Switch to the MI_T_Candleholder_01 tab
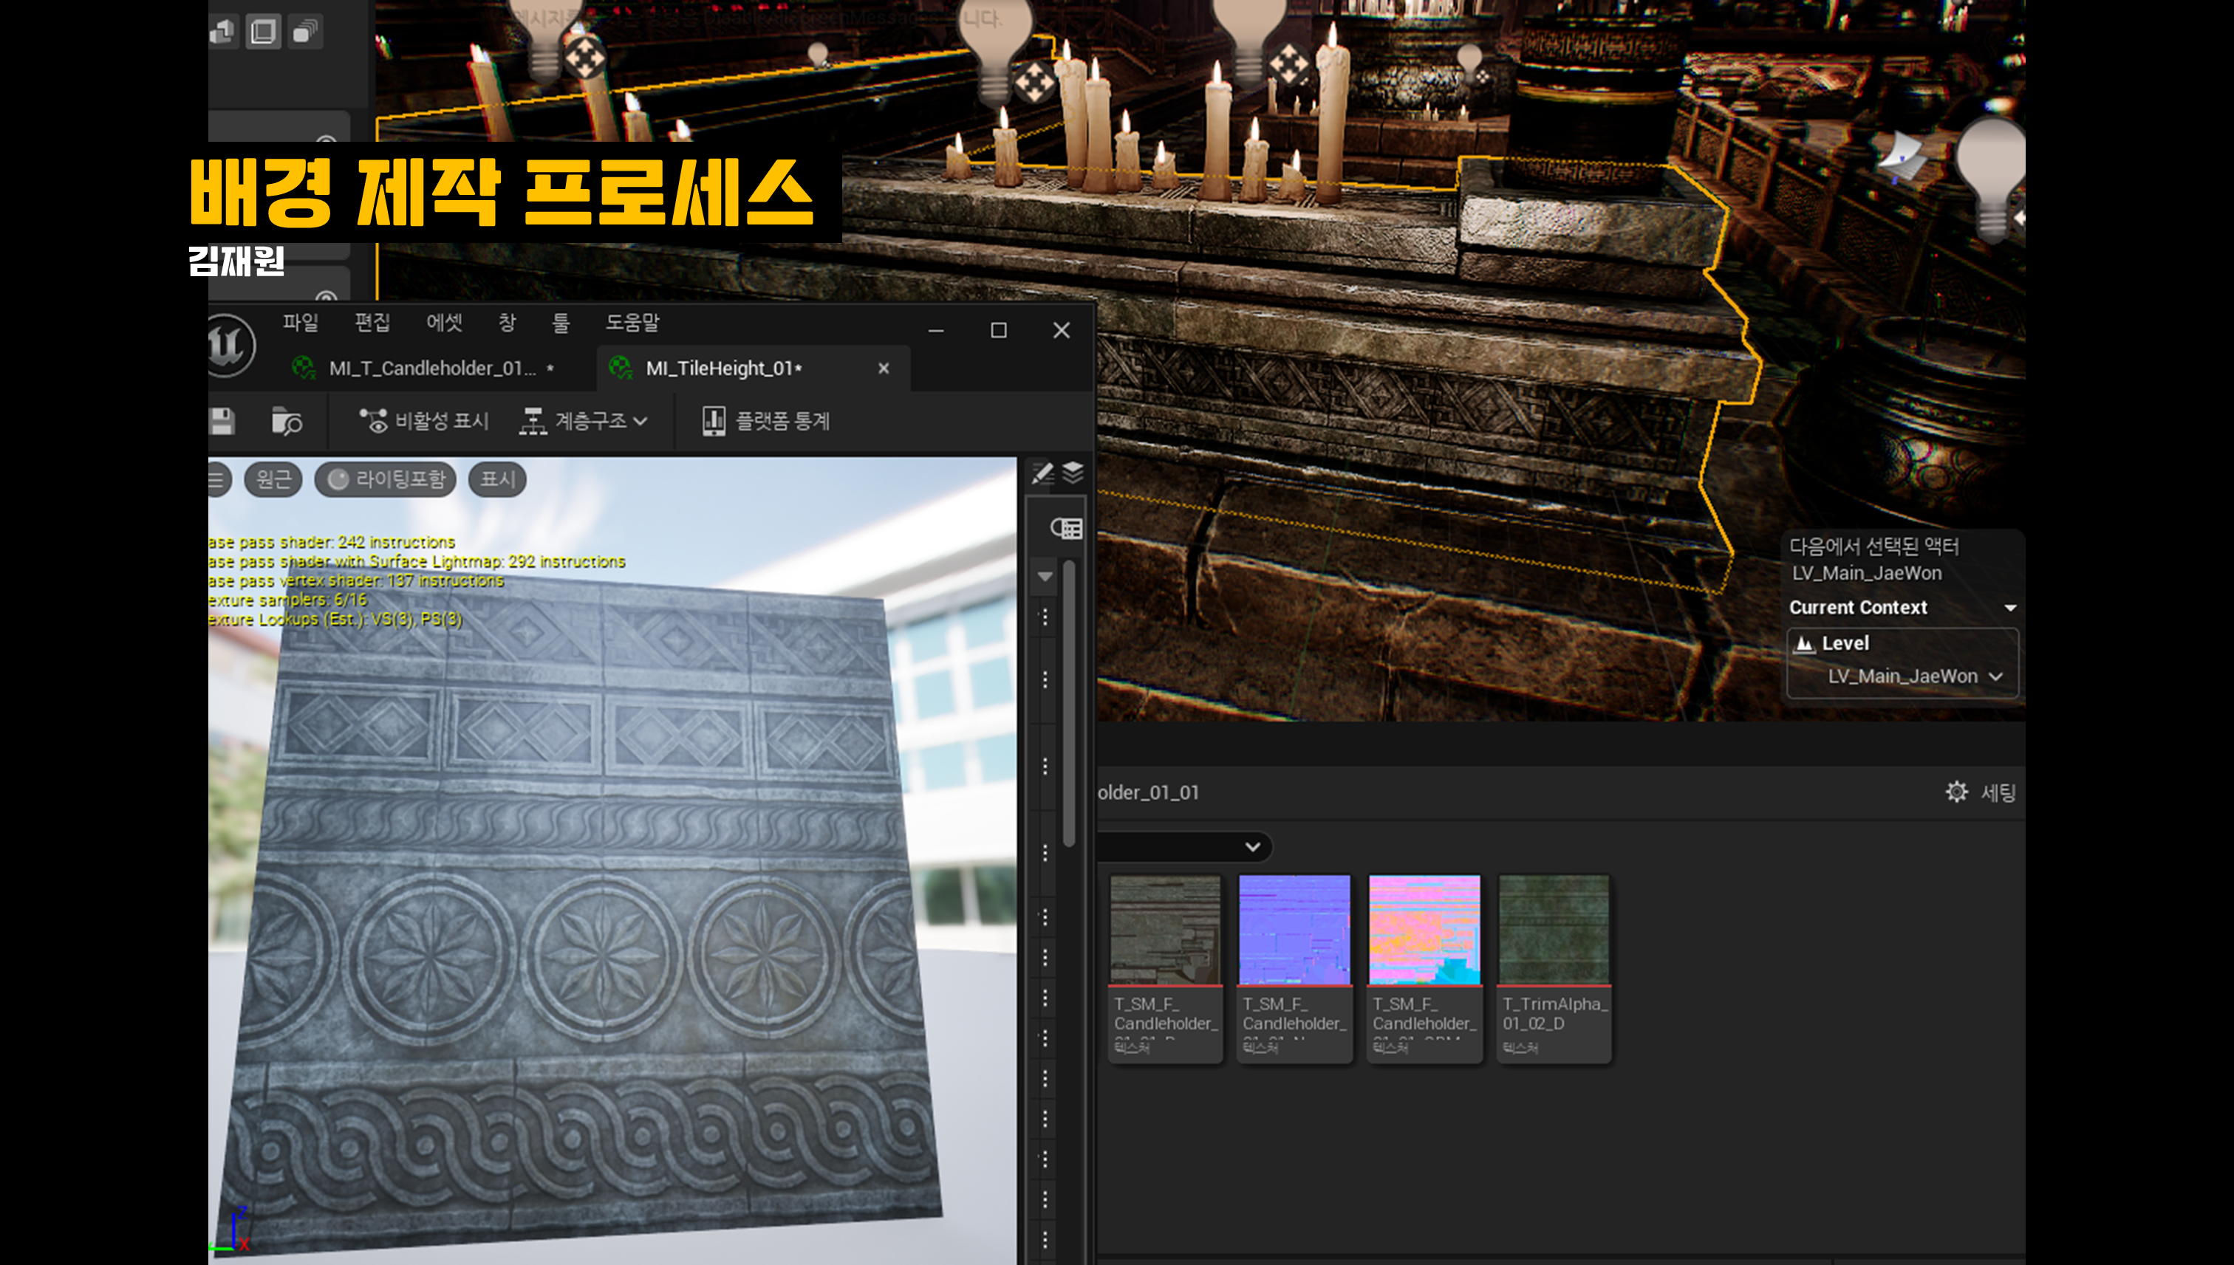 [x=431, y=368]
